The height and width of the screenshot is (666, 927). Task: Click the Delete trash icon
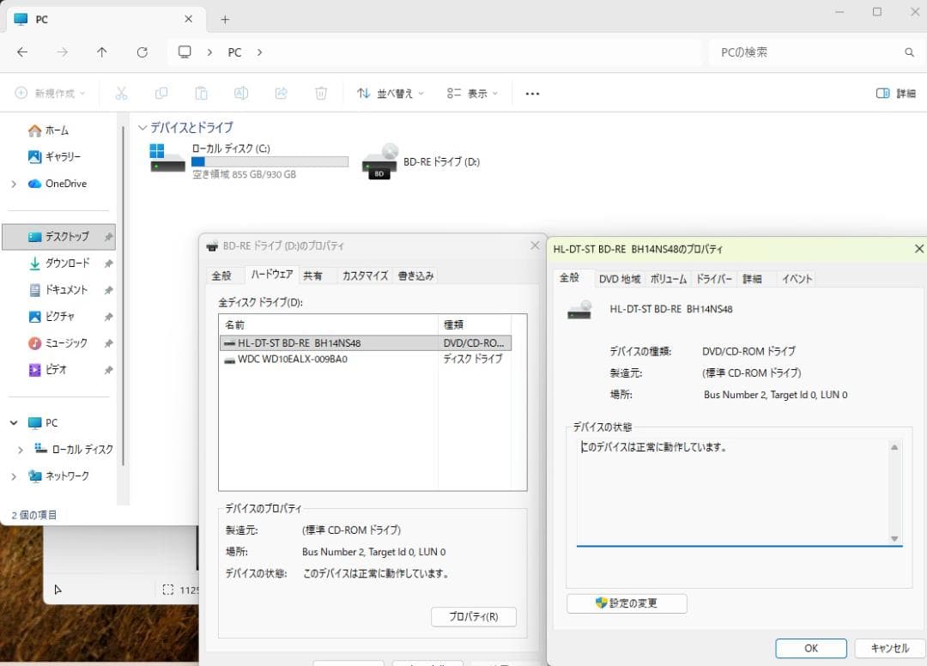pos(321,93)
